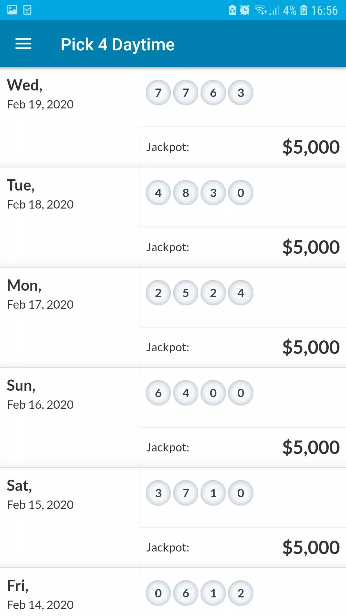This screenshot has height=616, width=346.
Task: Tap the Jackpot row for Feb 19 draw
Action: click(243, 147)
